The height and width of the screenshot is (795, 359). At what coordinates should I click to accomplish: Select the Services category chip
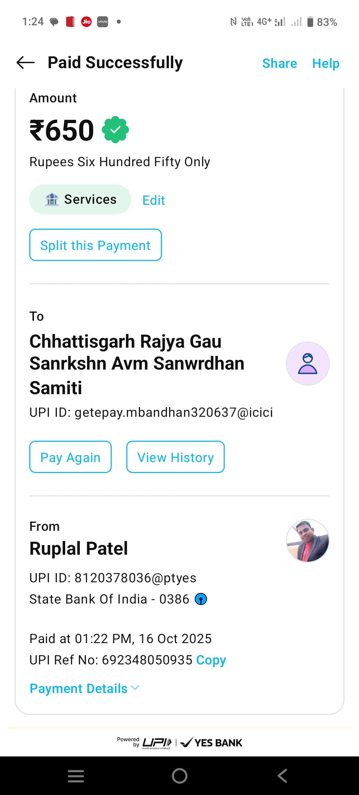pos(80,199)
